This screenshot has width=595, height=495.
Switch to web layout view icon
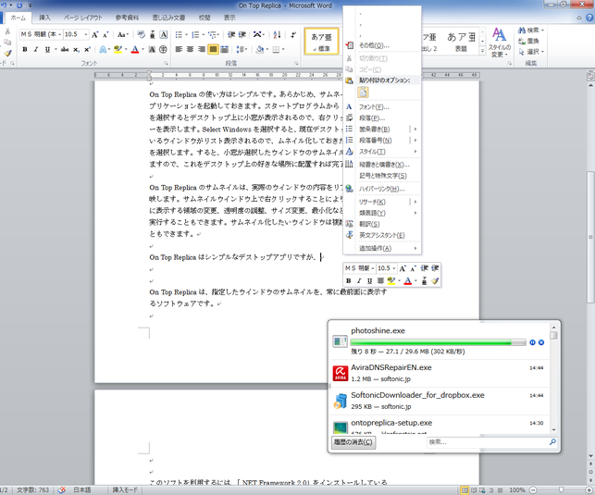tap(483, 490)
